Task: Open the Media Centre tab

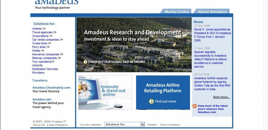Action: pos(177,12)
